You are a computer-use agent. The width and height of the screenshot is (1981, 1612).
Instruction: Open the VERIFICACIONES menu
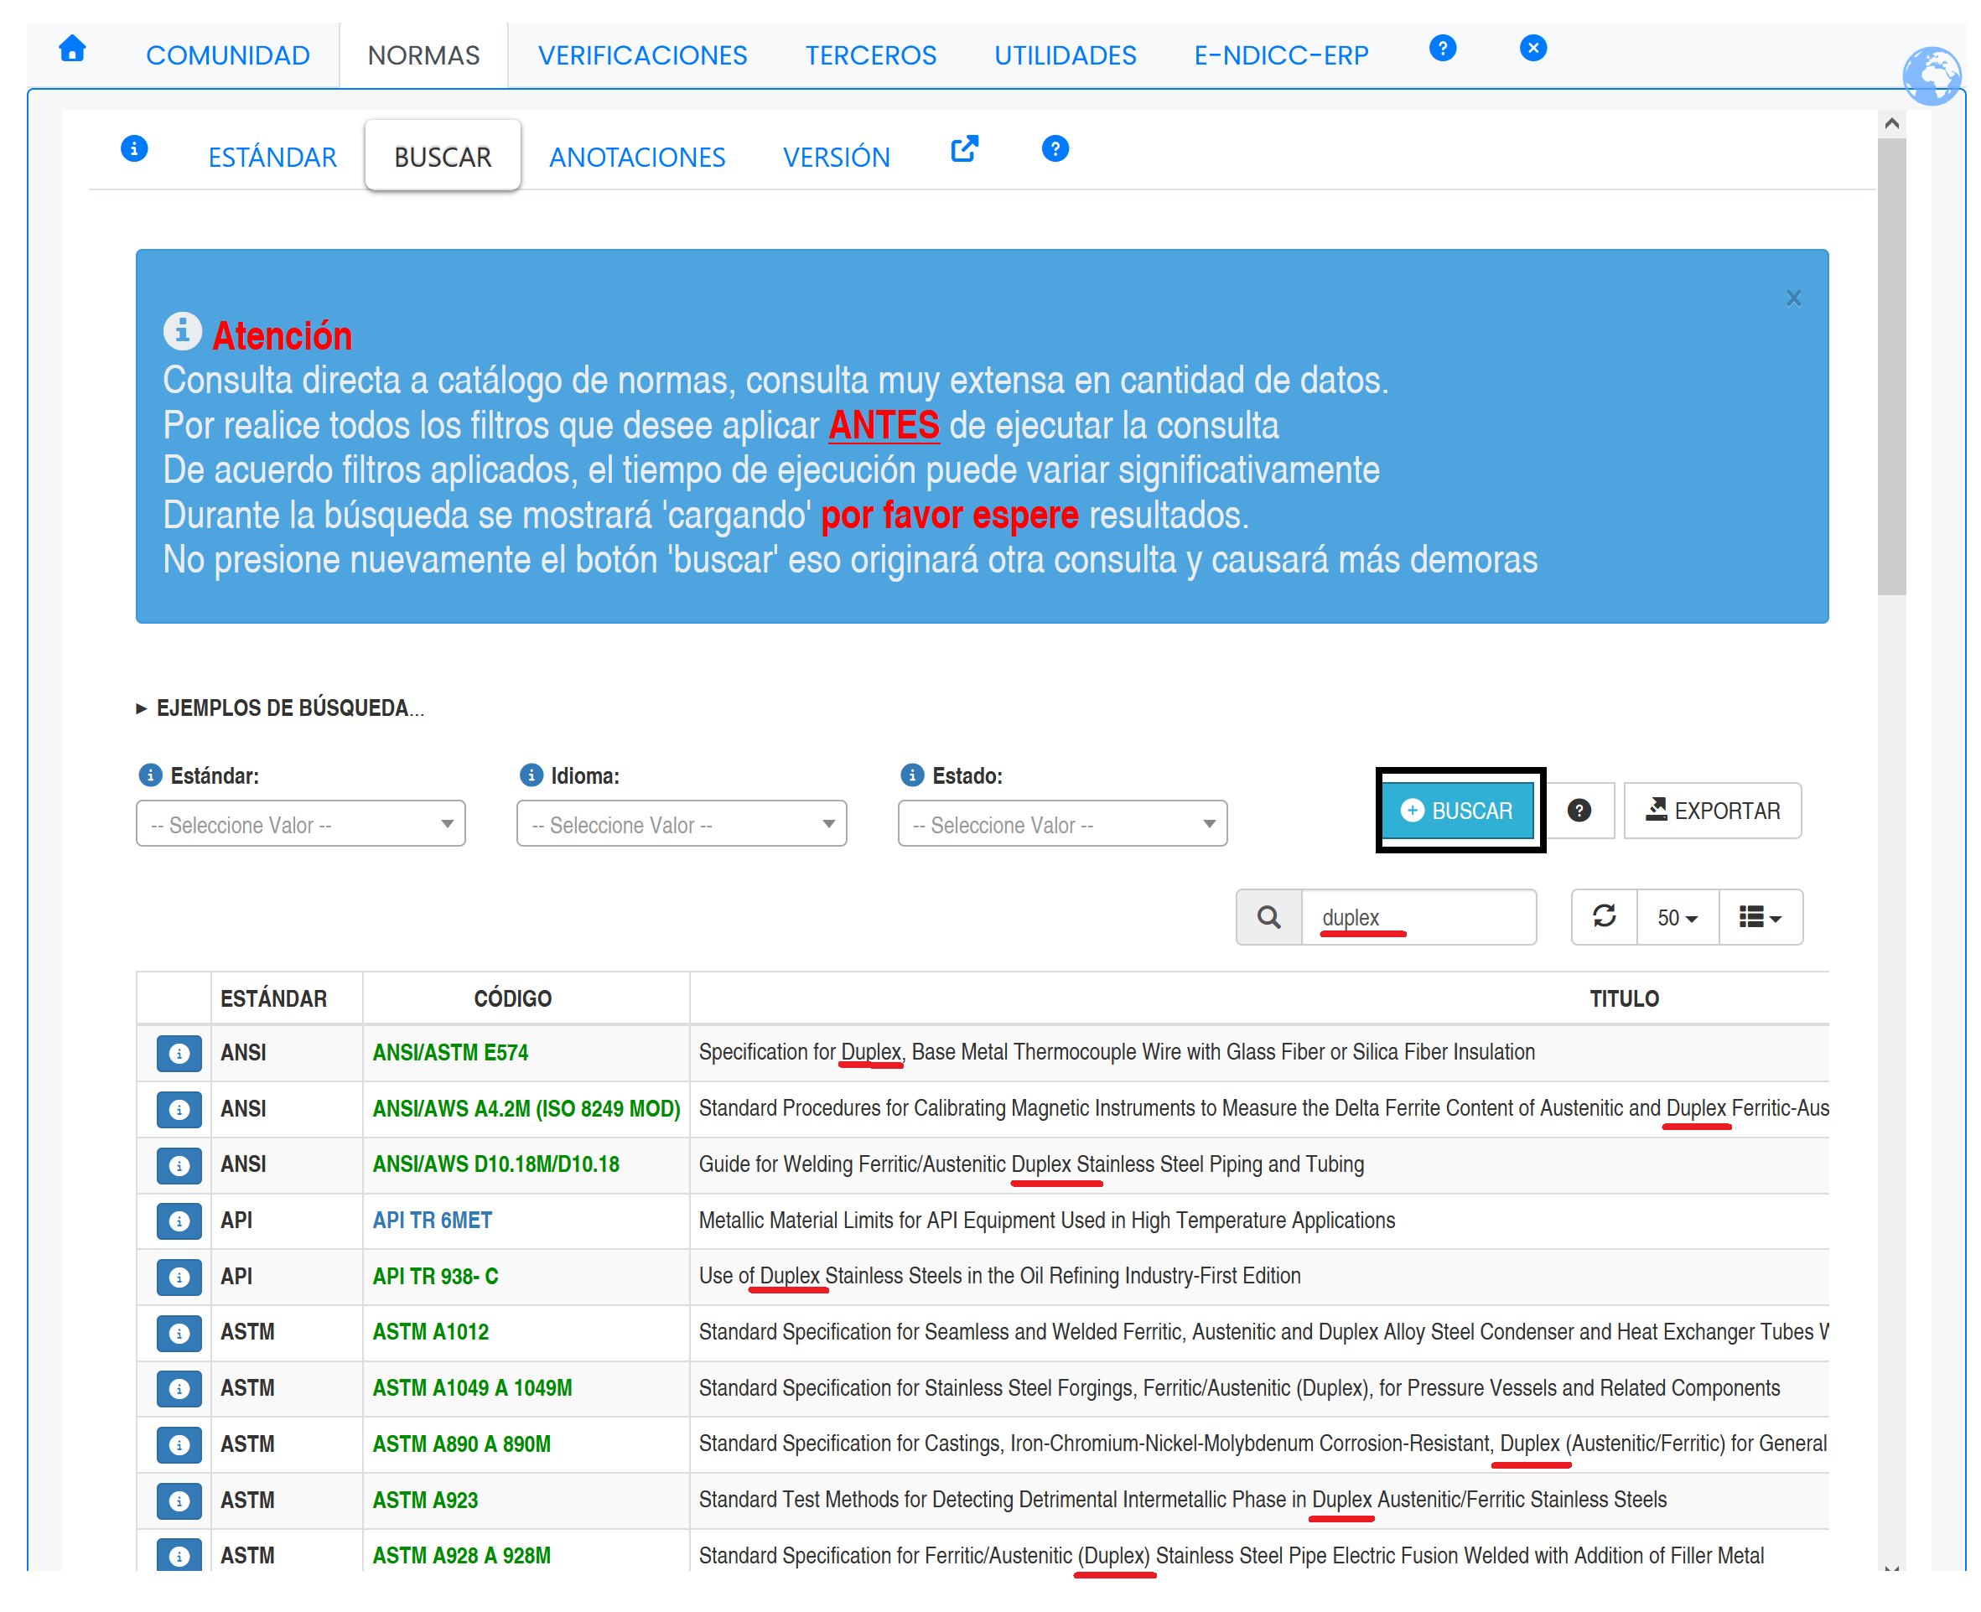pos(642,55)
